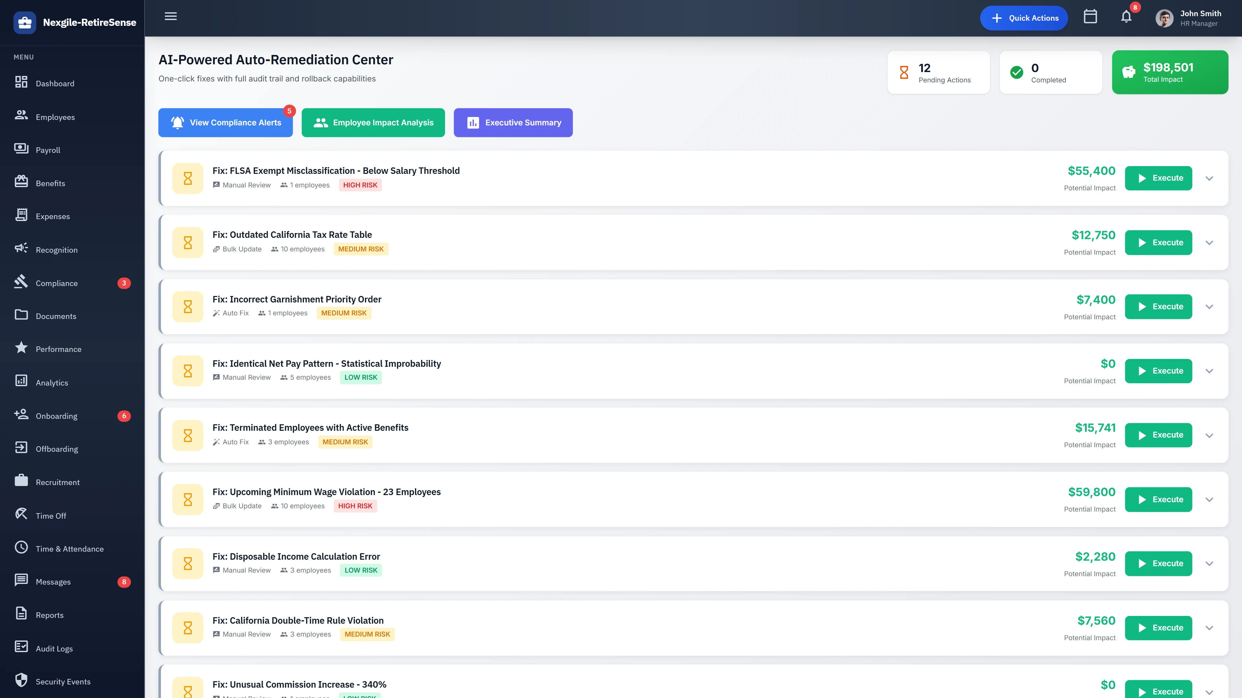
Task: Open the Nexgile-RetireSense logo icon
Action: 25,22
